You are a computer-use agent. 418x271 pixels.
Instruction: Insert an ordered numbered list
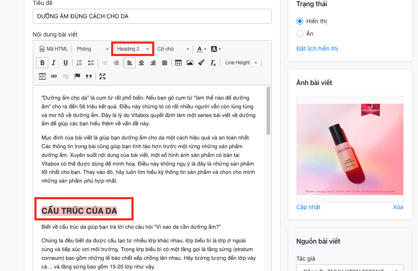[79, 63]
